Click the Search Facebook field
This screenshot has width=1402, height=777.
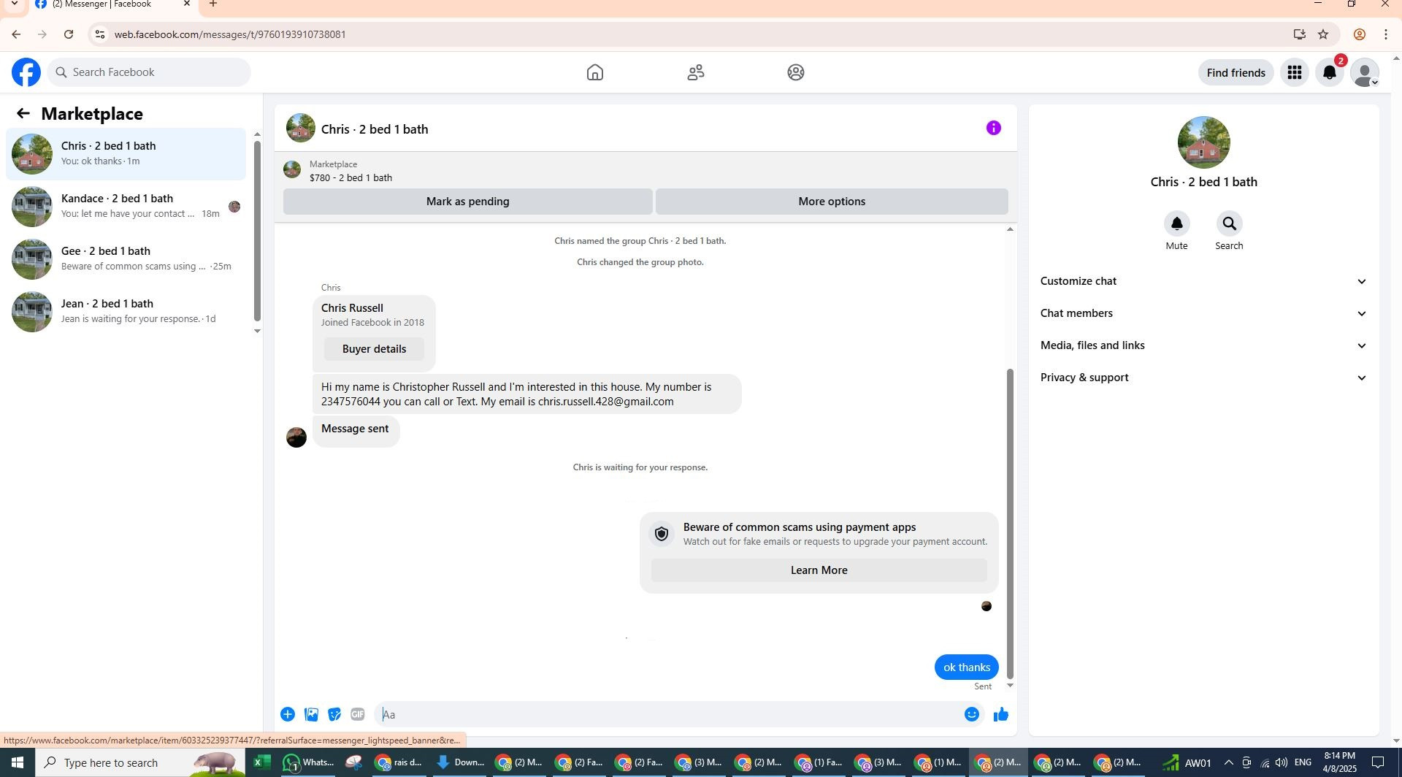coord(149,72)
